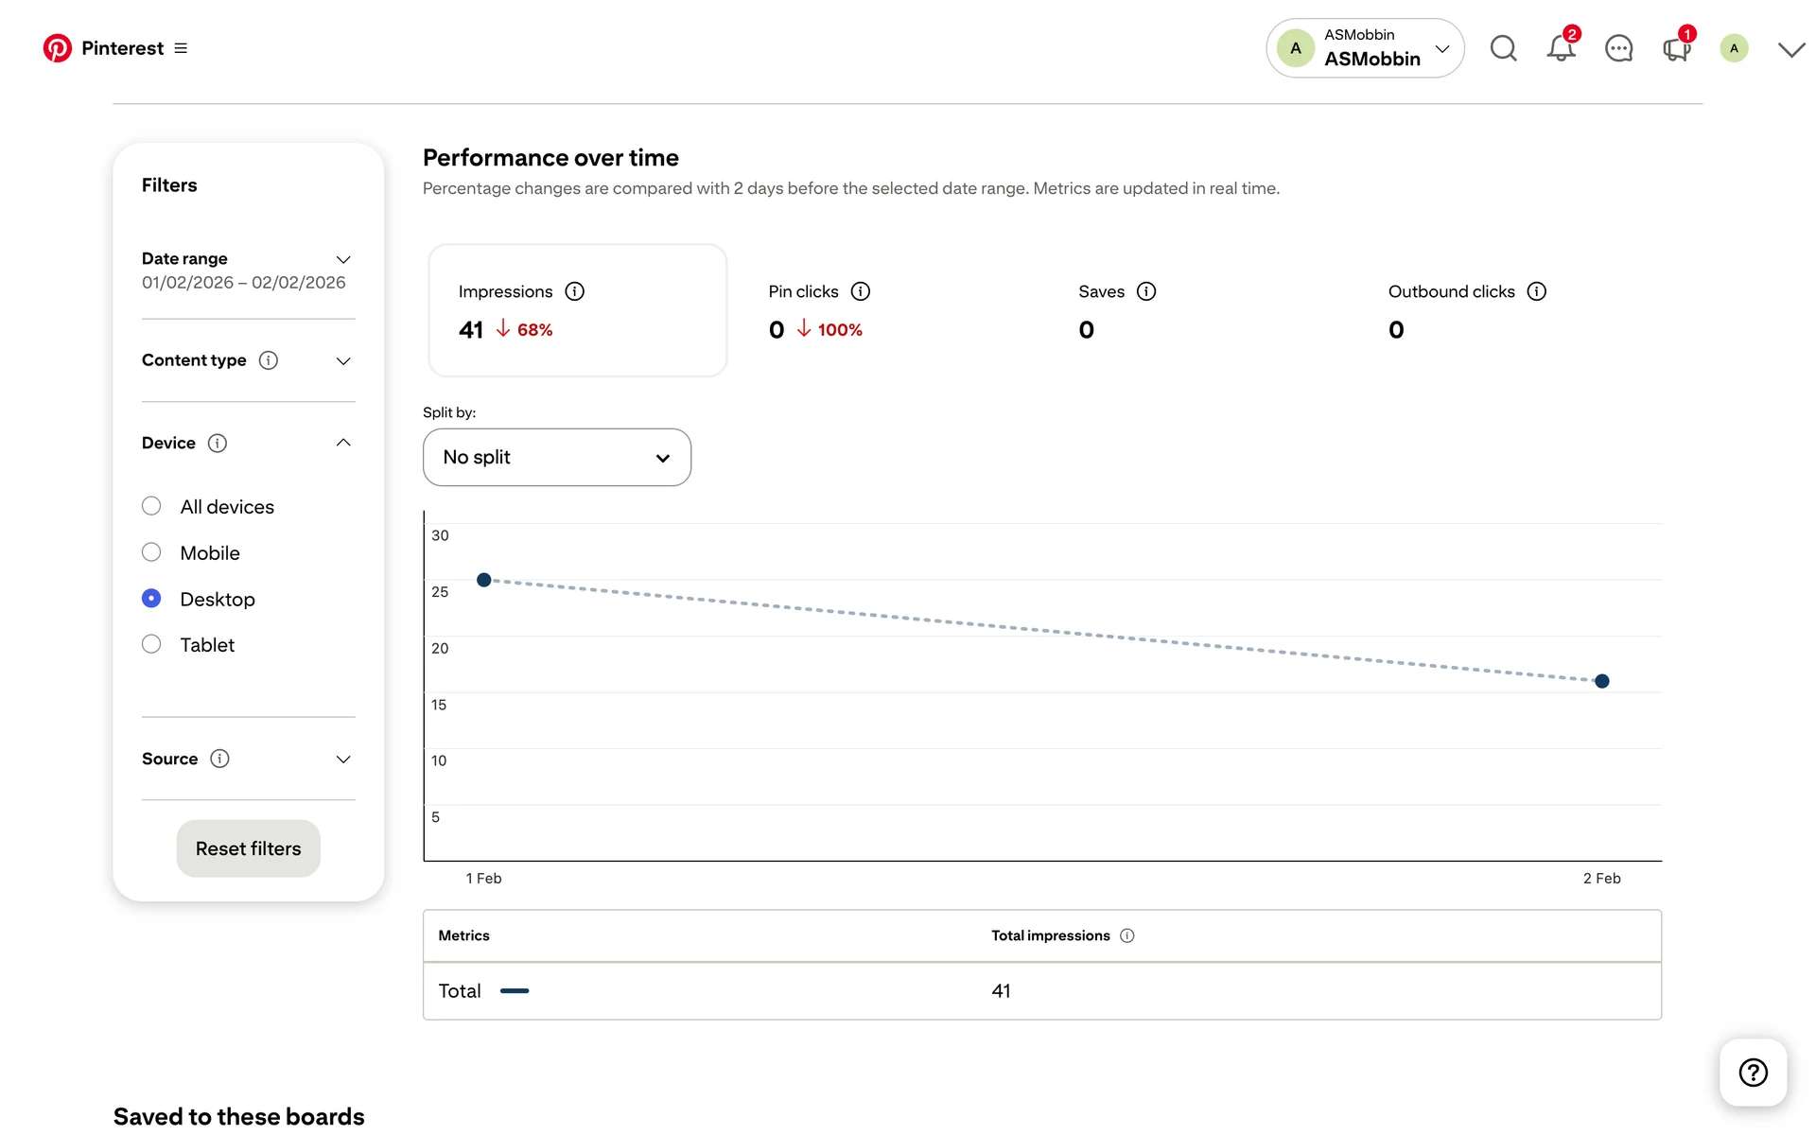Click the Impressions info icon
The image size is (1816, 1135).
pos(574,291)
